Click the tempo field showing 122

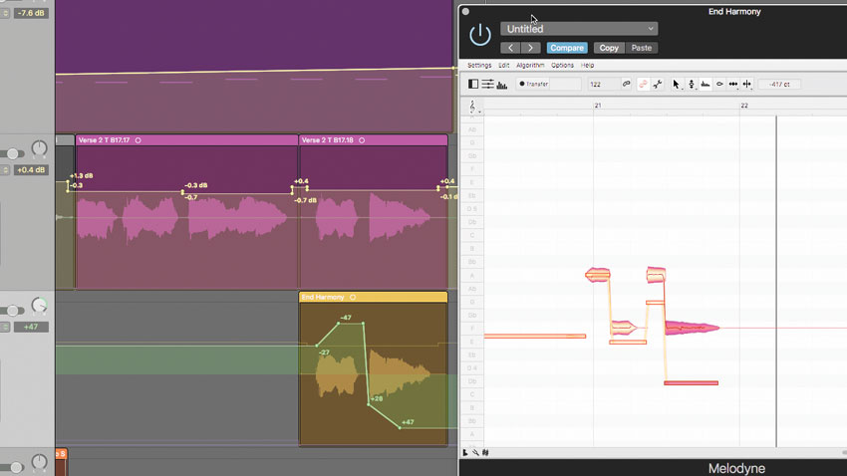click(603, 85)
